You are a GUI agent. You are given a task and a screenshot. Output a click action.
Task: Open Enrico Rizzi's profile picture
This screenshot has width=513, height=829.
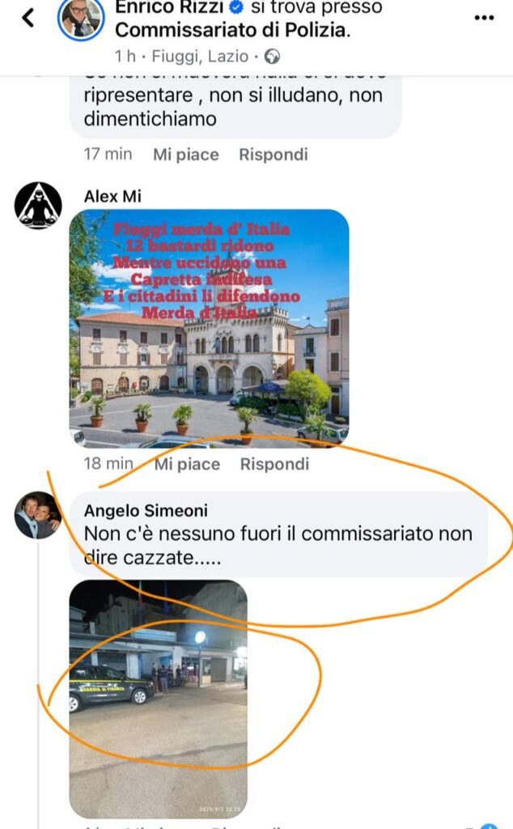coord(81,19)
